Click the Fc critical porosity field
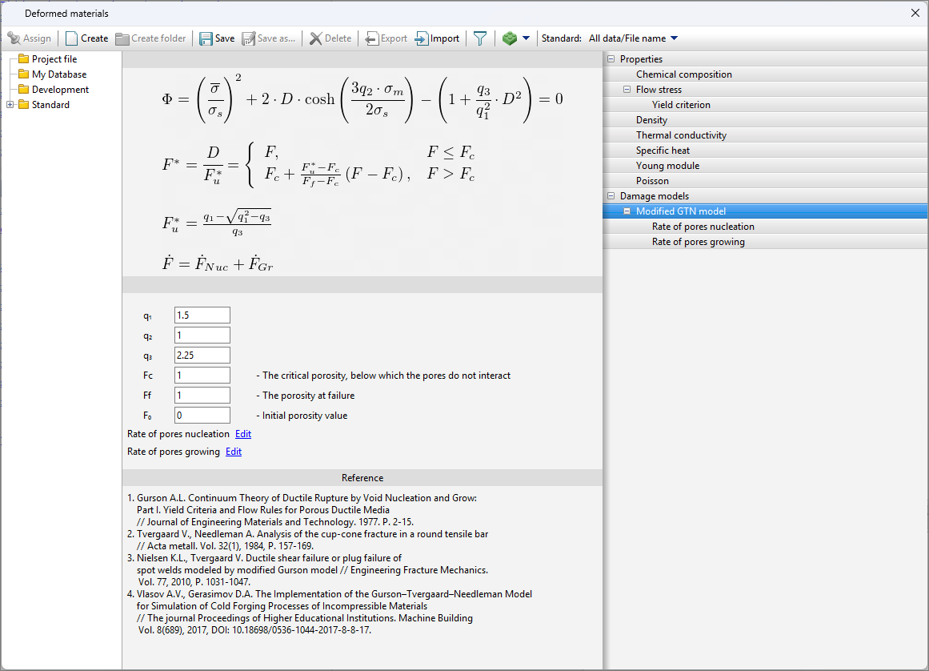The image size is (929, 671). tap(202, 376)
